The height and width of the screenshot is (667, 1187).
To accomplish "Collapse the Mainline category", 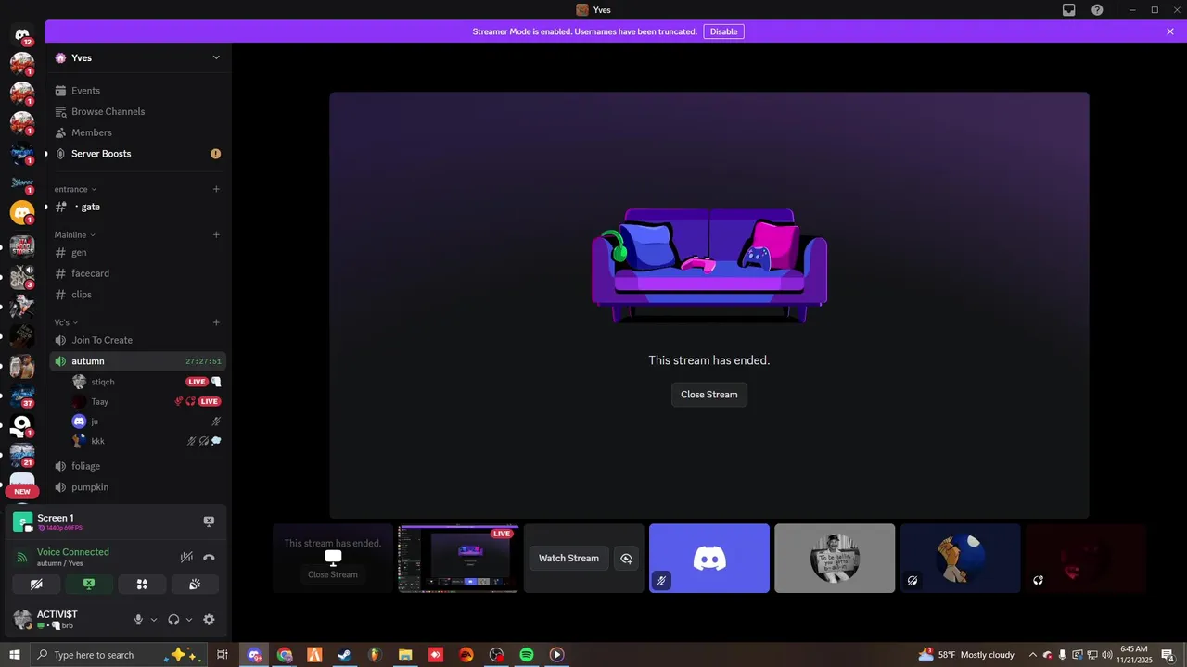I will 75,234.
